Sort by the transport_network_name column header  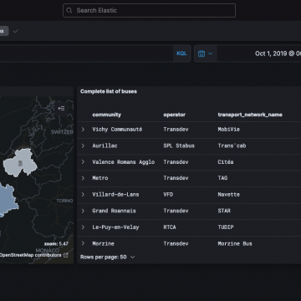[x=250, y=115]
